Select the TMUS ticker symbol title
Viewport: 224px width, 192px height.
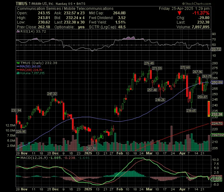[x=21, y=4]
